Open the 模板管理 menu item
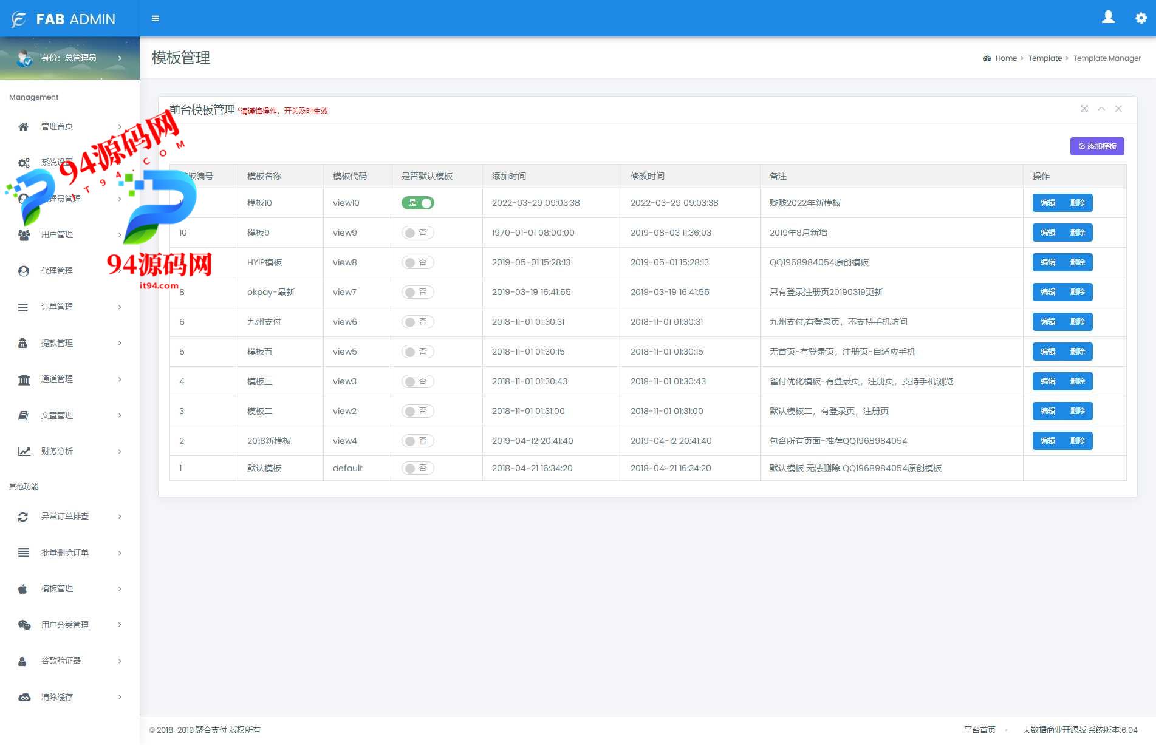1156x745 pixels. [x=70, y=588]
